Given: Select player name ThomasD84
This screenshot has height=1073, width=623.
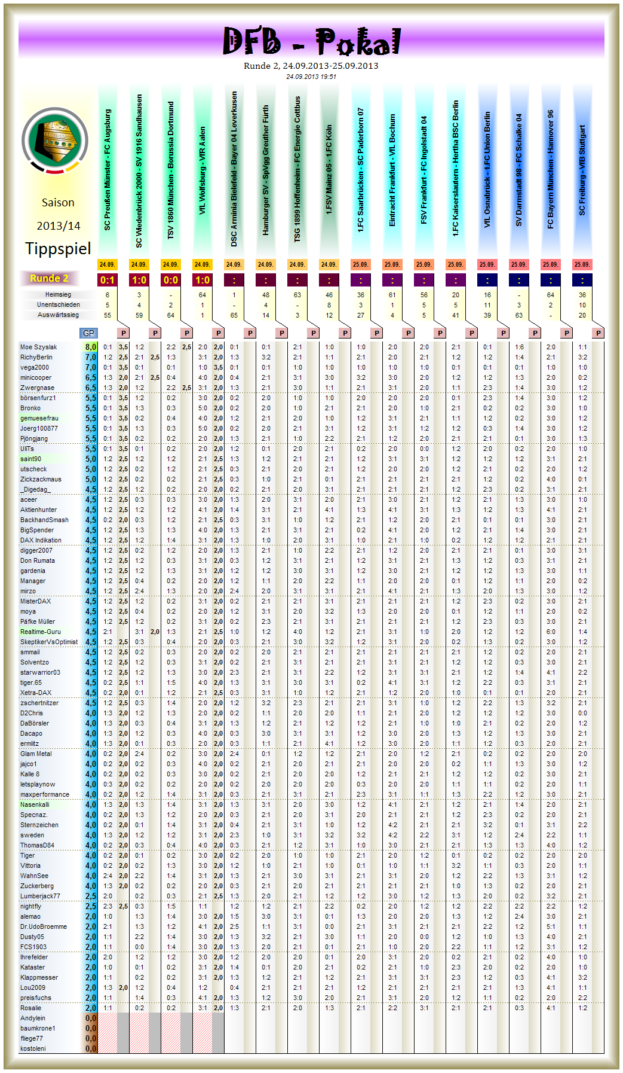Looking at the screenshot, I should point(37,845).
